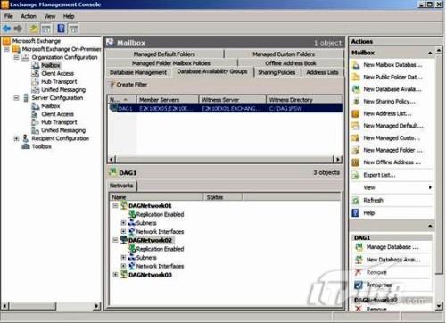Click the DAGNetwork03 network icon
Viewport: 446px width, 323px height.
pyautogui.click(x=124, y=274)
